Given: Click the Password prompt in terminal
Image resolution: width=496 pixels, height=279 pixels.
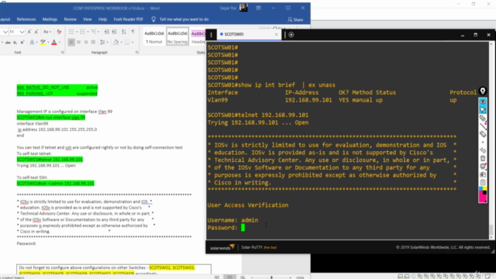Looking at the screenshot, I should 222,228.
